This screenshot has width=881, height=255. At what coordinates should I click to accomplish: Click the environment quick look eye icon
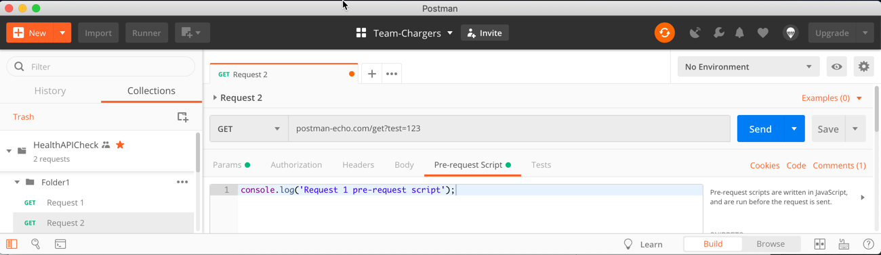837,66
